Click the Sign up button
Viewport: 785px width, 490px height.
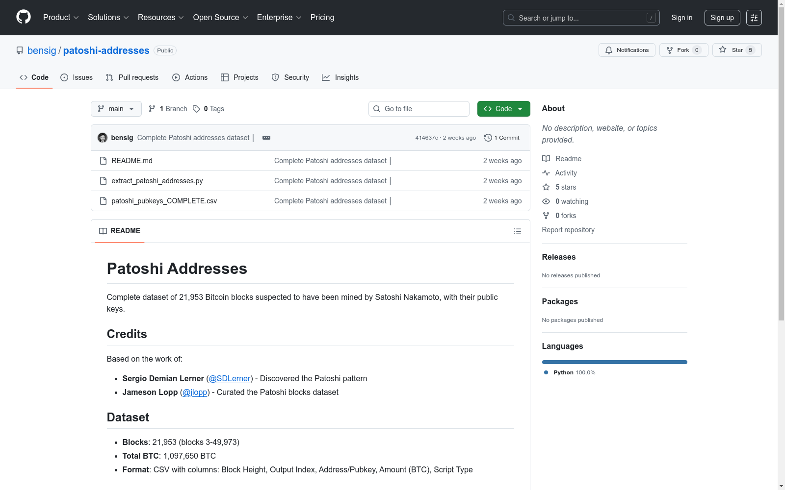pyautogui.click(x=722, y=18)
